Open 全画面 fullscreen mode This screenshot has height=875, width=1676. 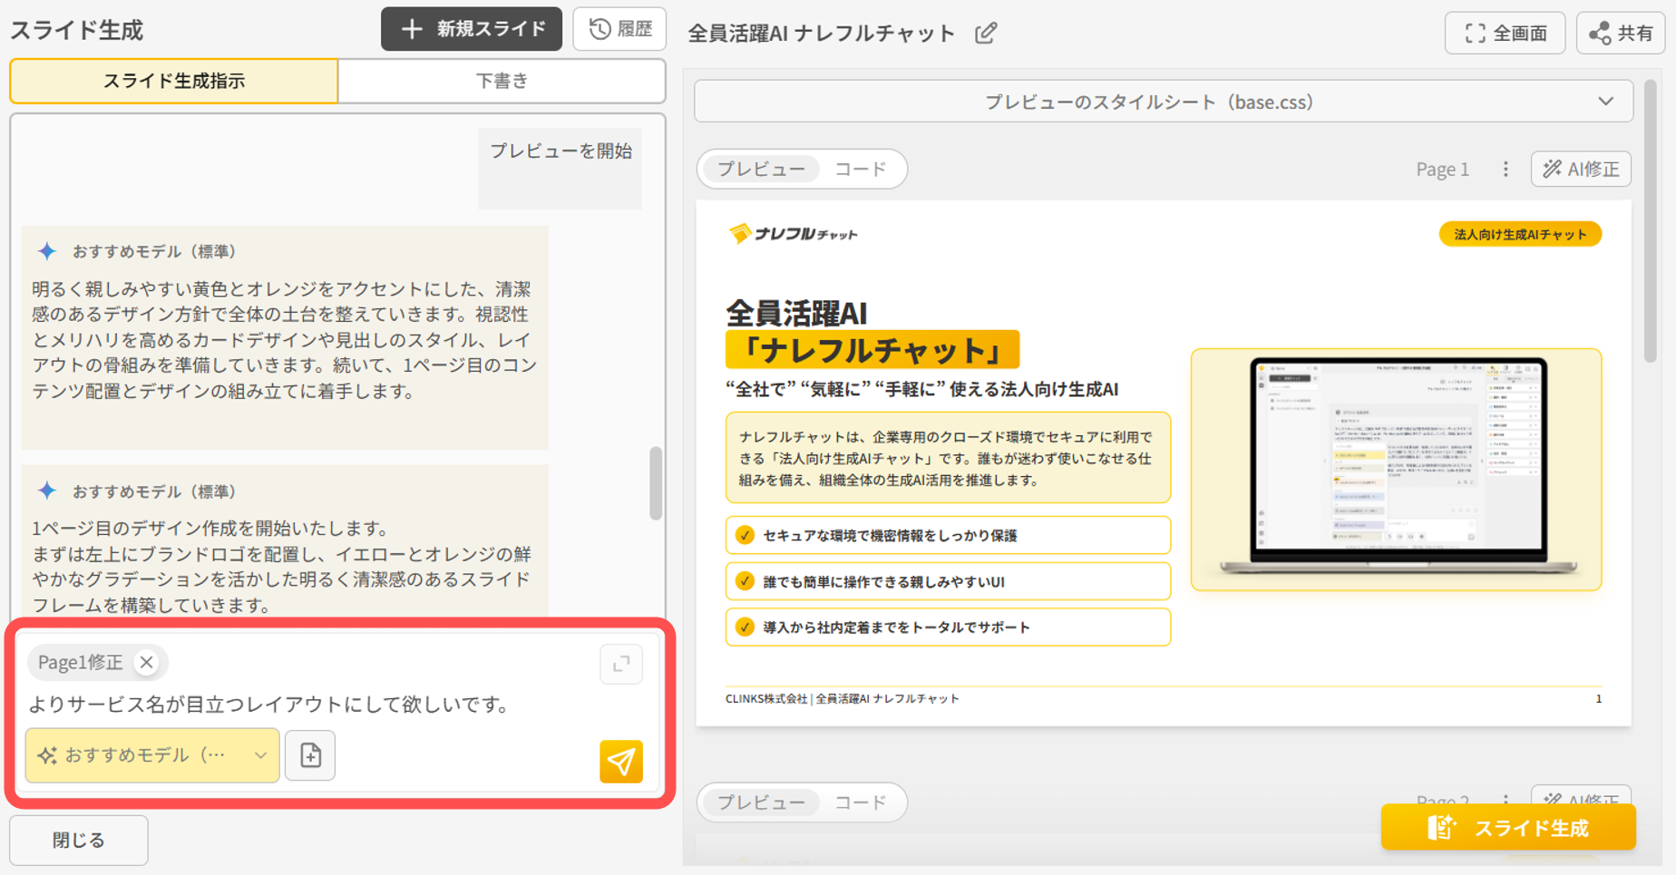point(1505,34)
